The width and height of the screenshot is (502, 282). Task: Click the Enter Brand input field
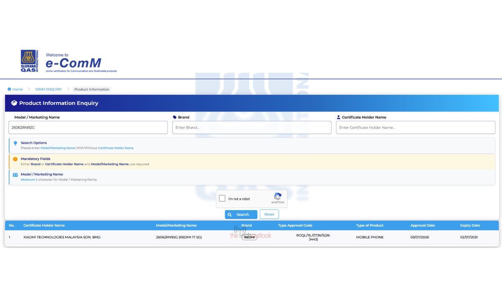click(x=252, y=127)
